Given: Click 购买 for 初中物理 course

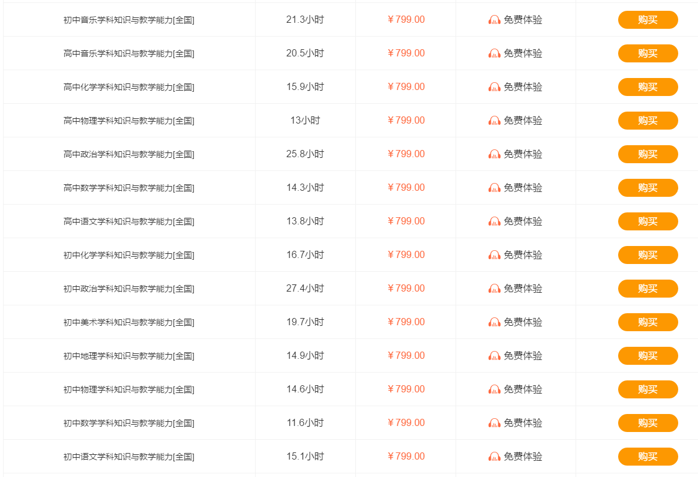Looking at the screenshot, I should pos(648,389).
